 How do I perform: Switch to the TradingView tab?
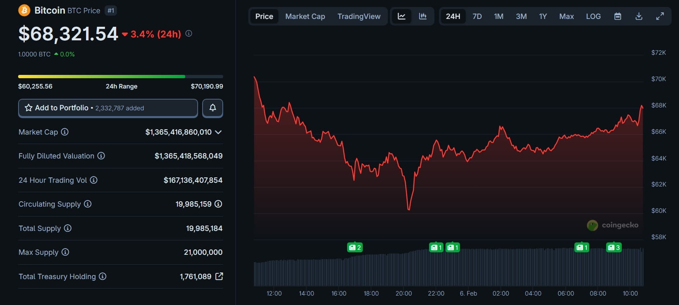click(x=359, y=16)
